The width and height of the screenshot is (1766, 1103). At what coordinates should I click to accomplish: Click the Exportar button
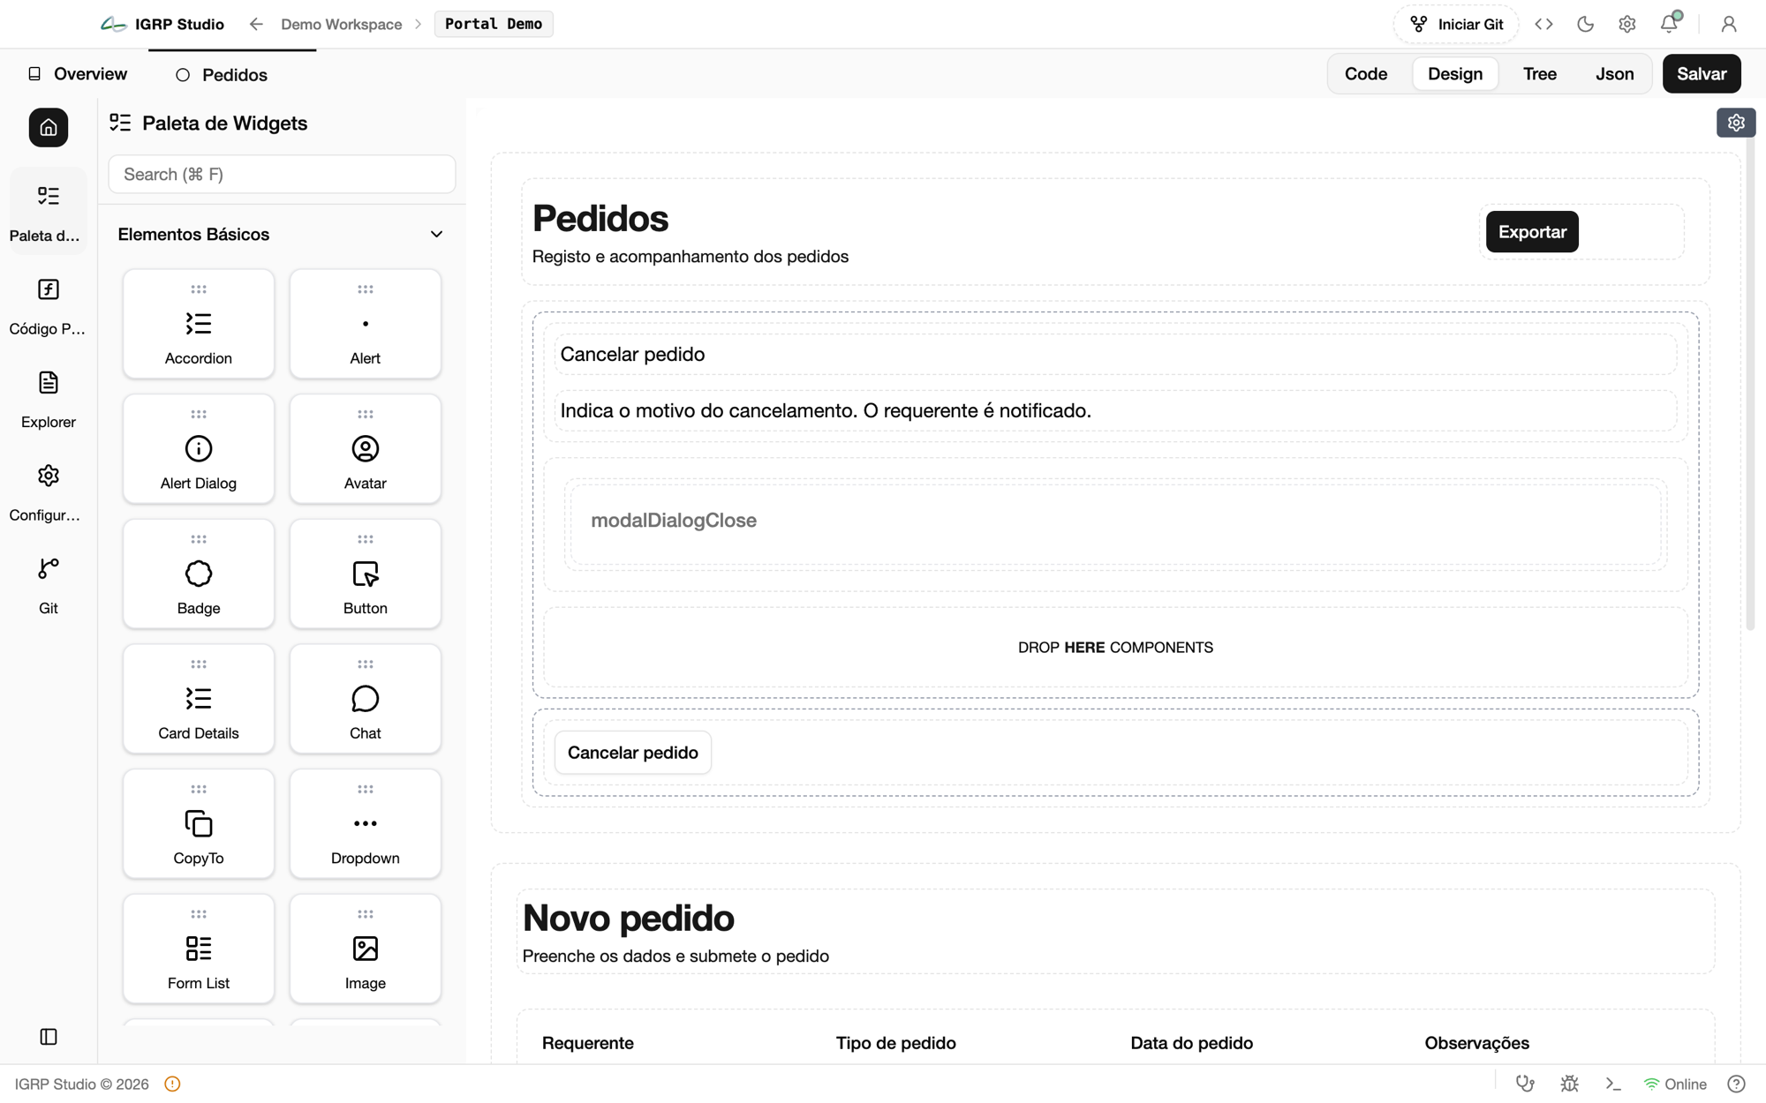(1532, 232)
